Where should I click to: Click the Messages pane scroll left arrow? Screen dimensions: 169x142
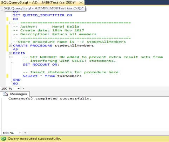(x=25, y=133)
